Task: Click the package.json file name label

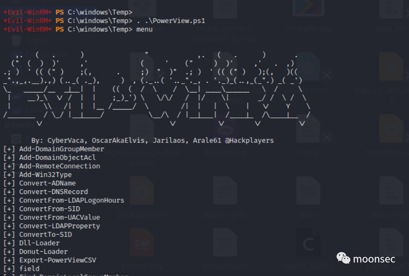Action: pos(142,214)
